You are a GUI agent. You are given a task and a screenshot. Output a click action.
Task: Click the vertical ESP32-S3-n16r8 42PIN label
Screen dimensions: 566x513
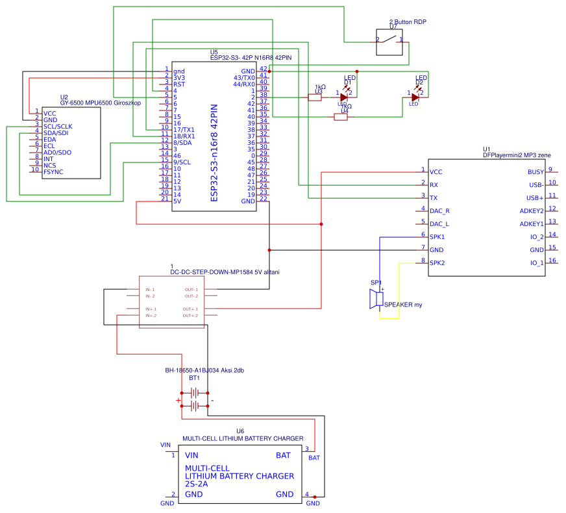point(214,153)
